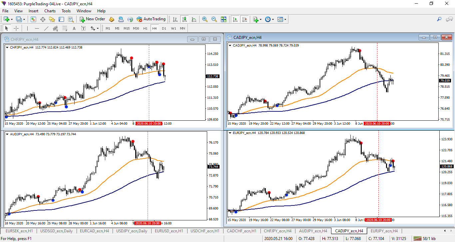This screenshot has height=242, width=455.
Task: Open the Profiles icon in the toolbar
Action: click(19, 19)
